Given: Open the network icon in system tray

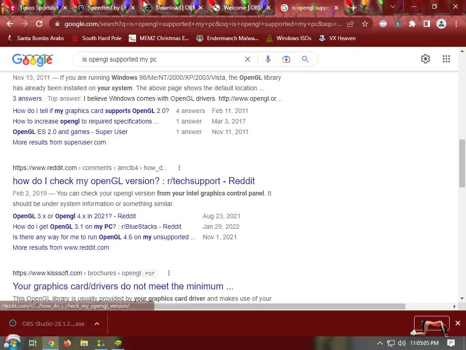Looking at the screenshot, I should [x=391, y=343].
